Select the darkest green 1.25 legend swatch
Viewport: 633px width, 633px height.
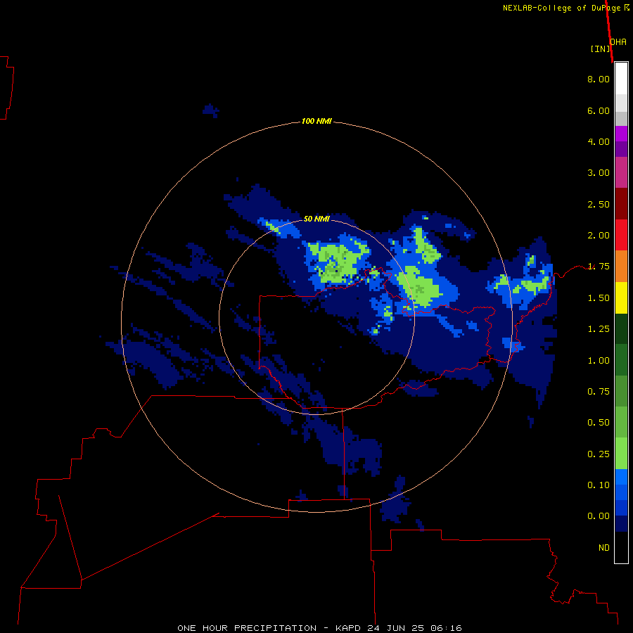pyautogui.click(x=621, y=328)
